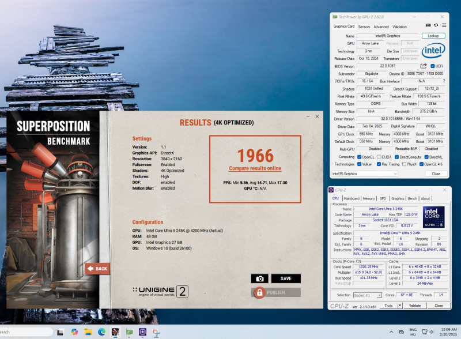461x339 pixels.
Task: Open the Intel(R) Graphics GPU selector dropdown
Action: pyautogui.click(x=365, y=174)
